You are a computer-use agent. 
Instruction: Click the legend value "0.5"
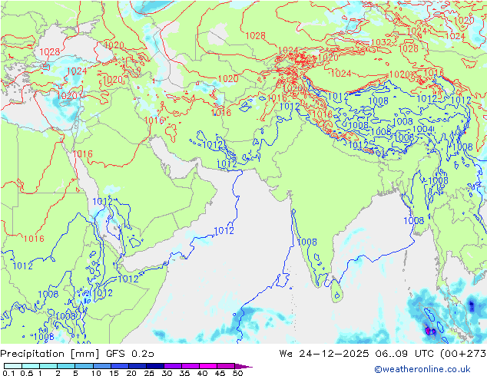tap(26, 373)
